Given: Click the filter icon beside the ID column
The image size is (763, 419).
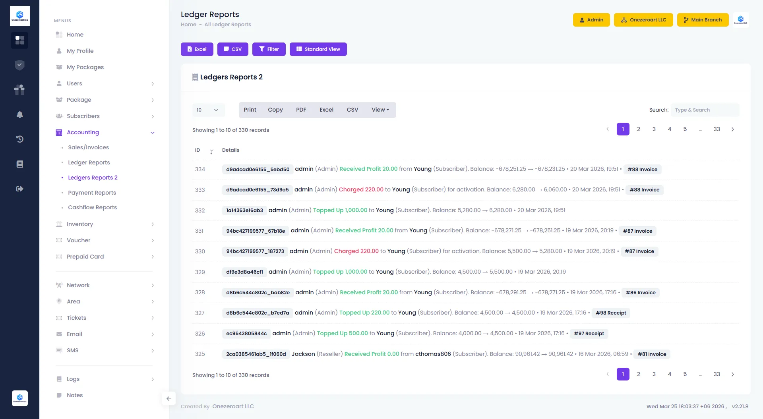Looking at the screenshot, I should 211,151.
